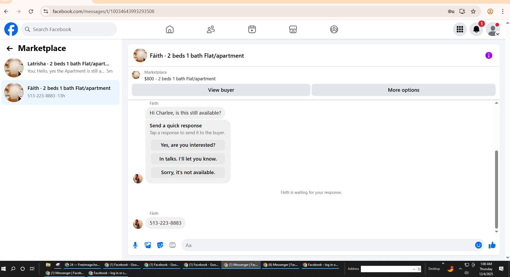Attach a photo using image icon
Viewport: 510px width, 277px height.
148,245
